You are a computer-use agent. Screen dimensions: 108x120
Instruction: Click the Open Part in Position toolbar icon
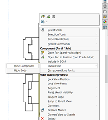point(48,17)
